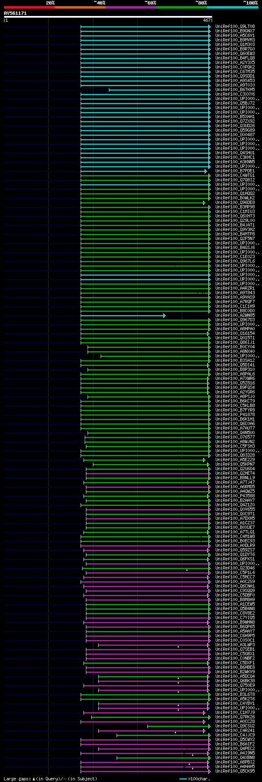The width and height of the screenshot is (262, 782).
Task: Open hit UniRef100_A8PBI2
Action: (x=235, y=762)
